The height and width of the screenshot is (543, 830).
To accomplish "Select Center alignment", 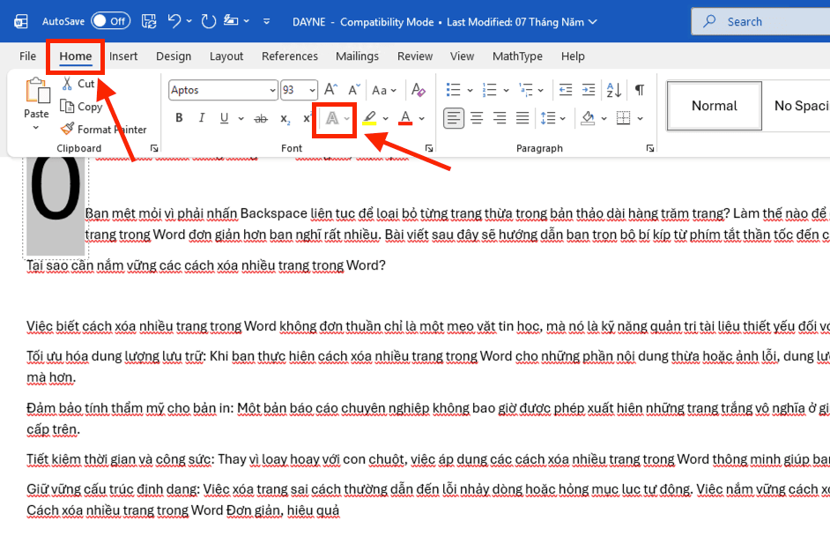I will tap(477, 118).
